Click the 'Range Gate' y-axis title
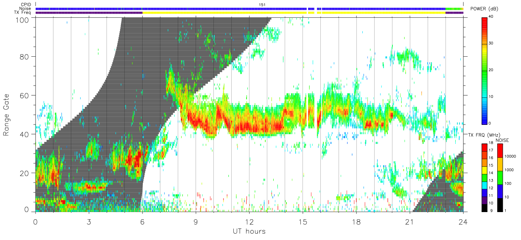The image size is (521, 240). [6, 115]
